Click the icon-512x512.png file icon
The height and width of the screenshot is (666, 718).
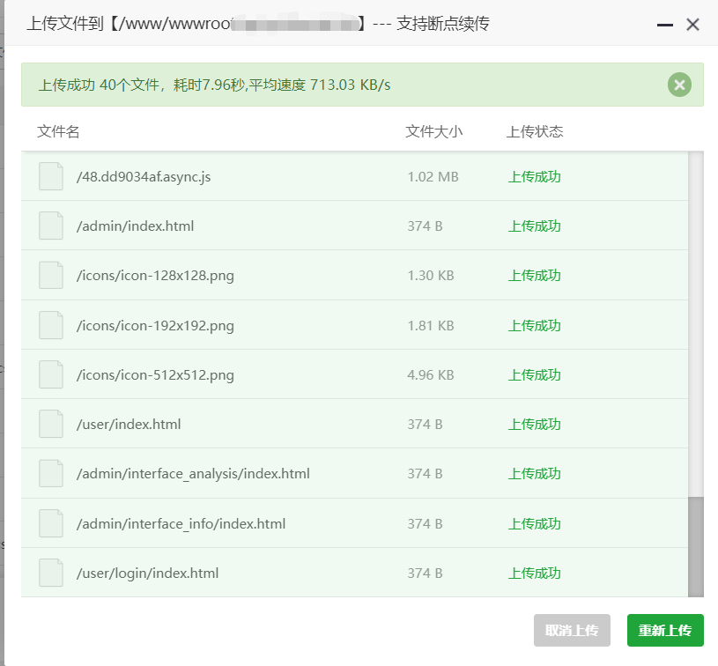[51, 375]
